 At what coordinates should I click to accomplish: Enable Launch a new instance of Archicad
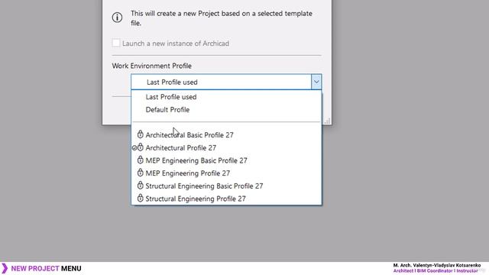coord(116,43)
